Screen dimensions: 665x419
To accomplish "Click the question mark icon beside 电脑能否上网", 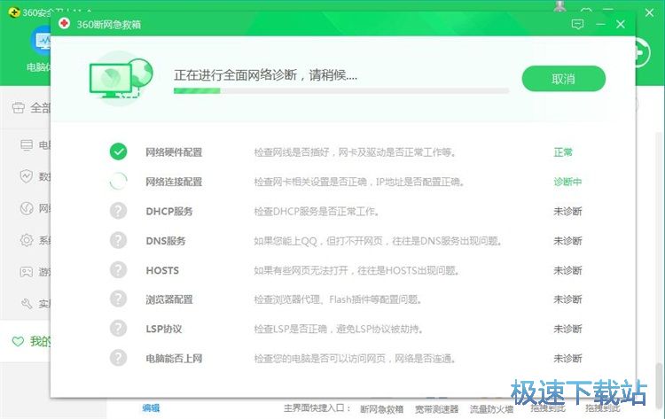I will click(x=118, y=358).
